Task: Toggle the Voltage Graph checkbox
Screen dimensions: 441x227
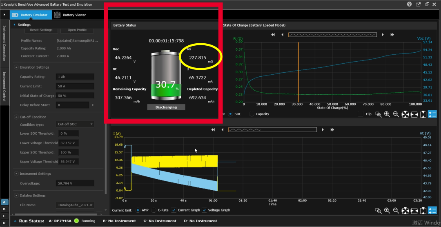Action: (x=205, y=210)
